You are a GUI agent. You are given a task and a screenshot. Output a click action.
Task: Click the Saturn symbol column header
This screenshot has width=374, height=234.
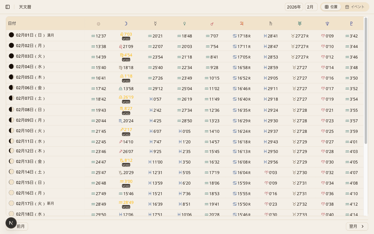(271, 24)
